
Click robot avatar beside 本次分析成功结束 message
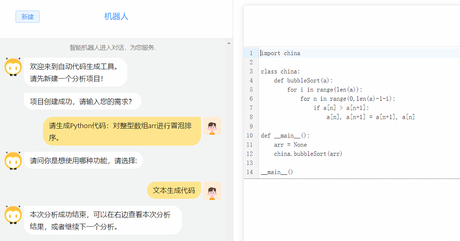tap(13, 215)
